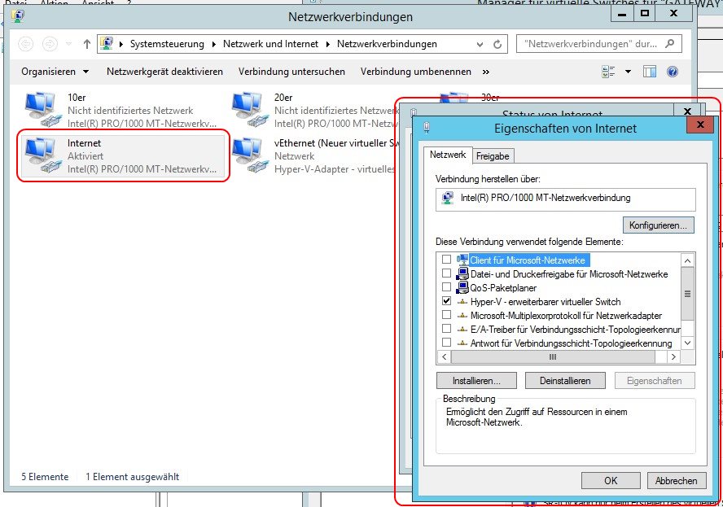Open the view options dropdown arrow
This screenshot has width=723, height=507.
click(x=628, y=72)
